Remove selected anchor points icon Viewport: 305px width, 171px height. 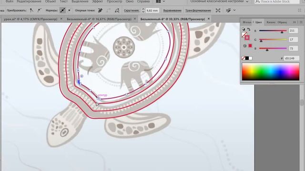[100, 10]
